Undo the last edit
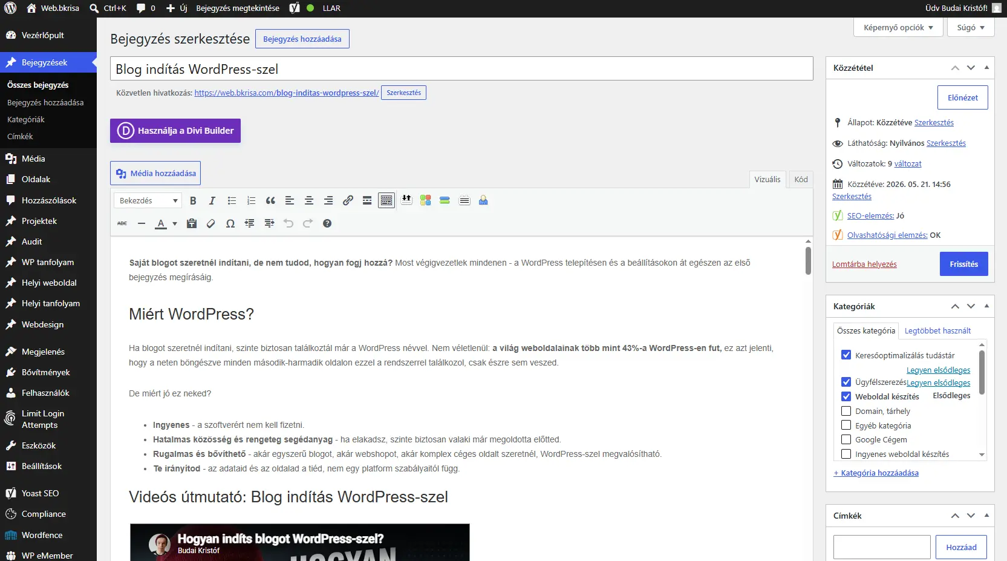1007x561 pixels. click(x=288, y=223)
